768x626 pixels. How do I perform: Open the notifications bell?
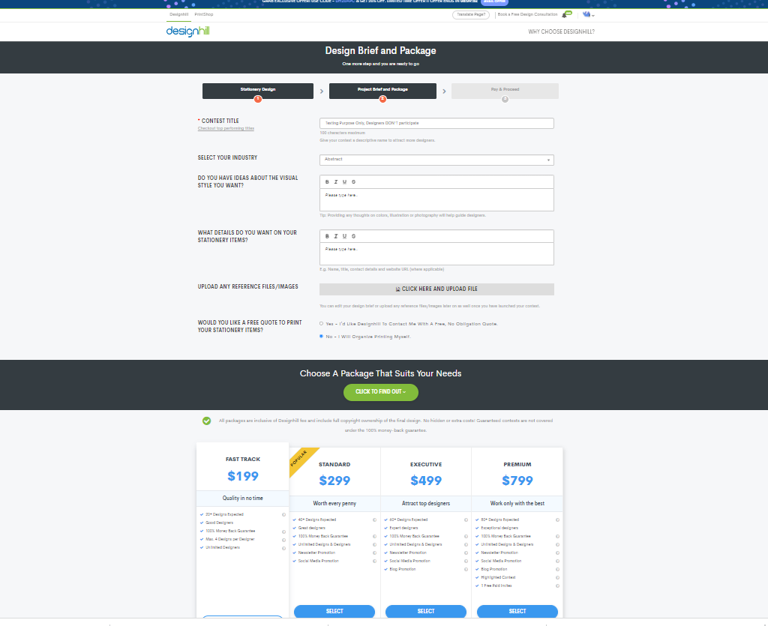(565, 15)
